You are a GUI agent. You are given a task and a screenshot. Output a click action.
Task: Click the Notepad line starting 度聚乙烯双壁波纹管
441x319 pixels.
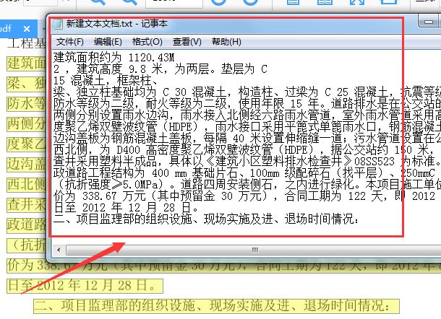[x=247, y=126]
